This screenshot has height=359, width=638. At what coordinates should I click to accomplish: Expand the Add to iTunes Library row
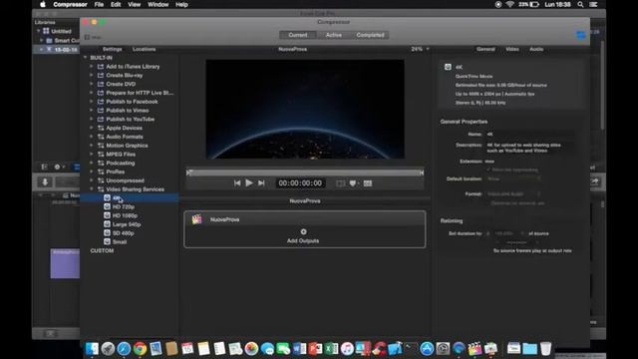(92, 67)
